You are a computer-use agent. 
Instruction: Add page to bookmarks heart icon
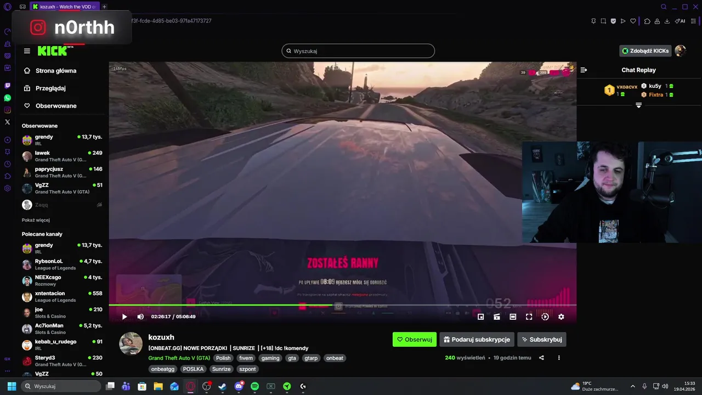point(633,21)
